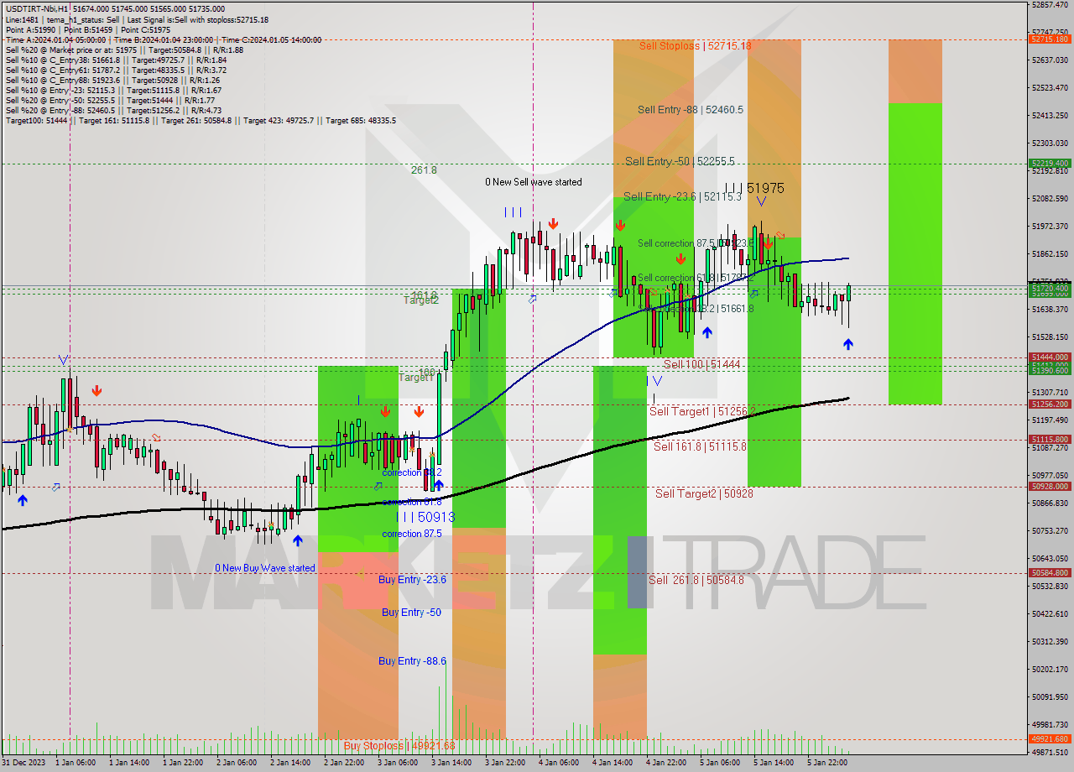The image size is (1074, 772).
Task: Click the 'Sell Stoploss | 52715.18' label
Action: tap(695, 45)
